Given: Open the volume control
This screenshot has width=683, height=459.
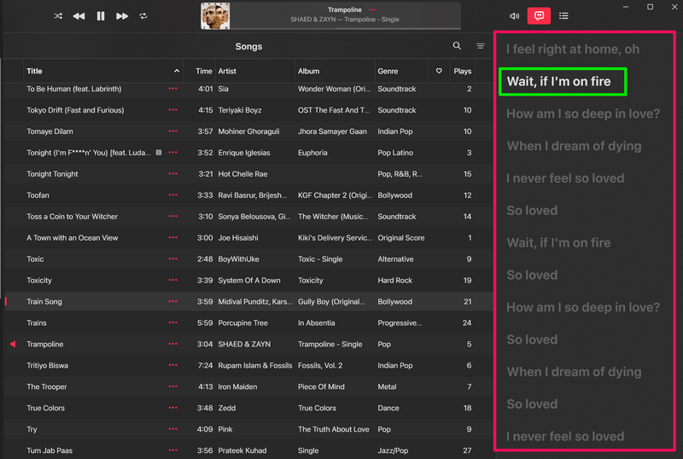Looking at the screenshot, I should pyautogui.click(x=515, y=16).
